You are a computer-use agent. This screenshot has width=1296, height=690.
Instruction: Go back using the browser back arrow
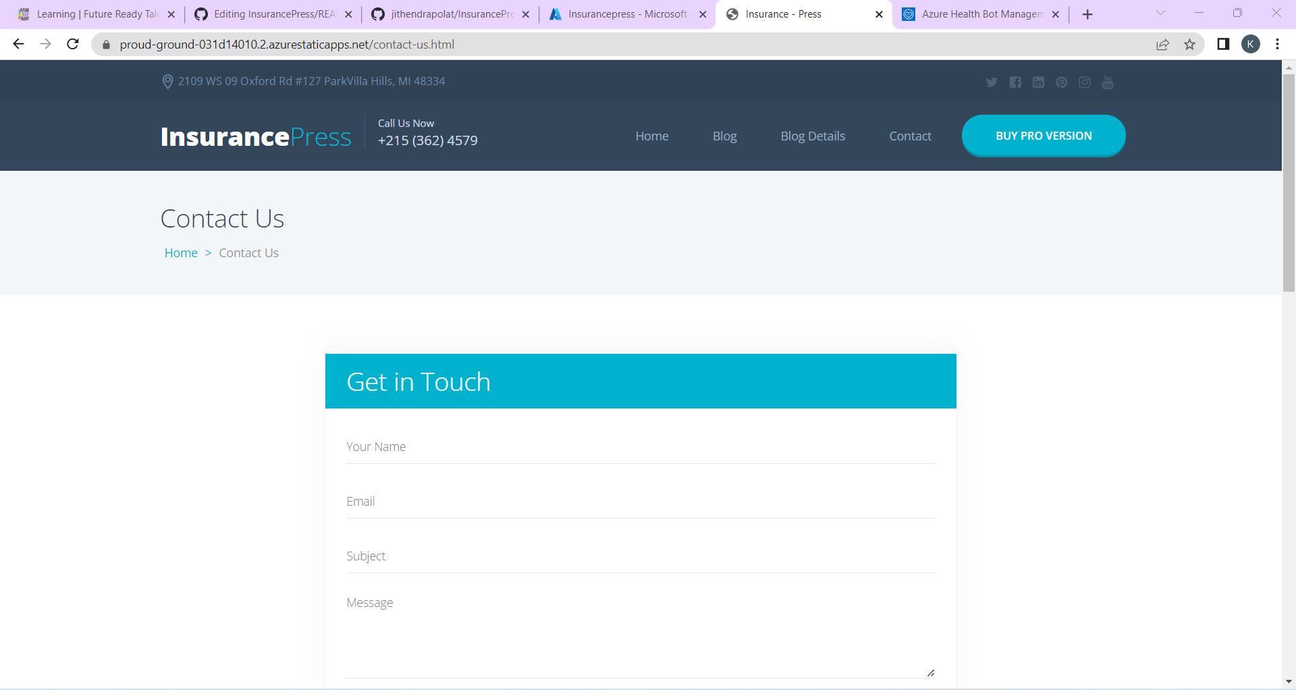(19, 44)
